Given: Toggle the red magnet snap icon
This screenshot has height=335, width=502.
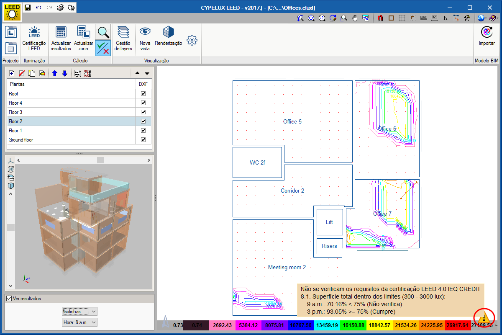Looking at the screenshot, I should (x=380, y=18).
